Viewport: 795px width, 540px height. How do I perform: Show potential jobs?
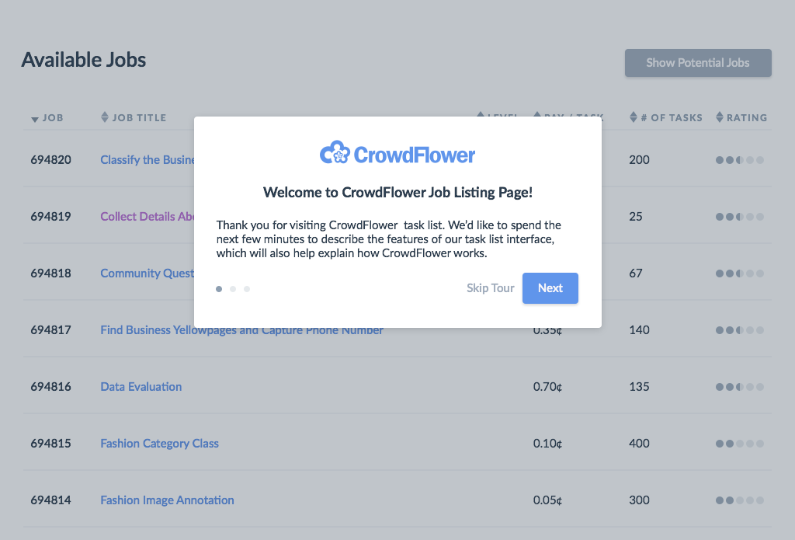tap(698, 63)
